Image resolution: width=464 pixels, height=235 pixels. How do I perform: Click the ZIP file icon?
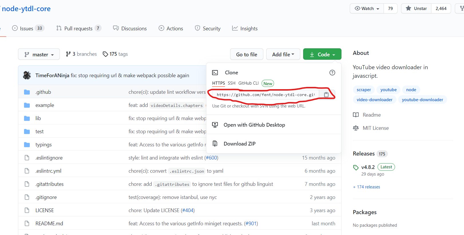tap(215, 144)
